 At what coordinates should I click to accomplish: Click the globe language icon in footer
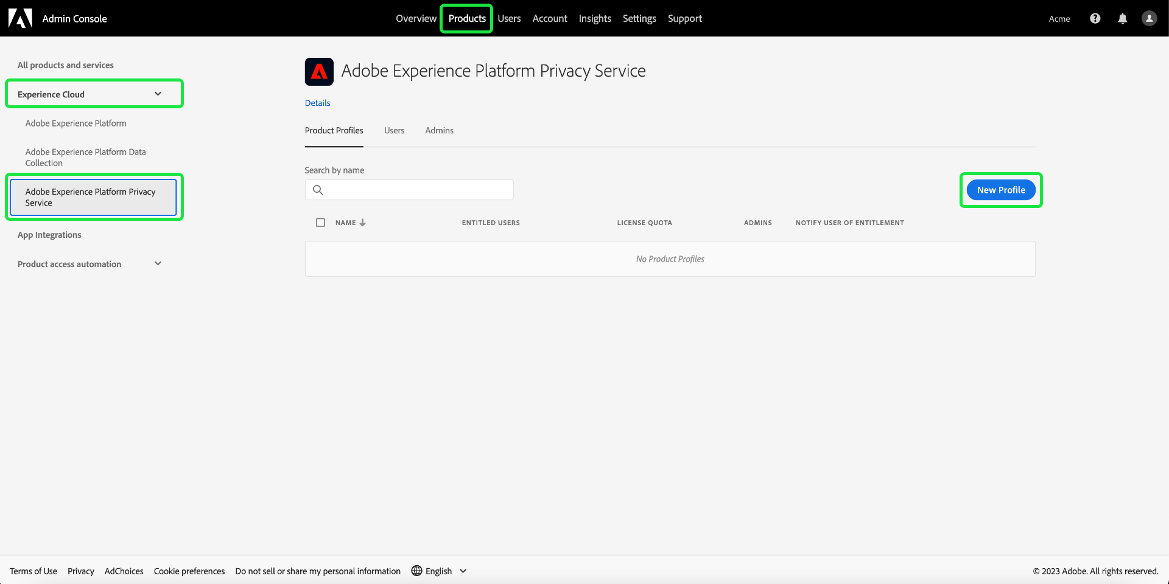tap(416, 571)
